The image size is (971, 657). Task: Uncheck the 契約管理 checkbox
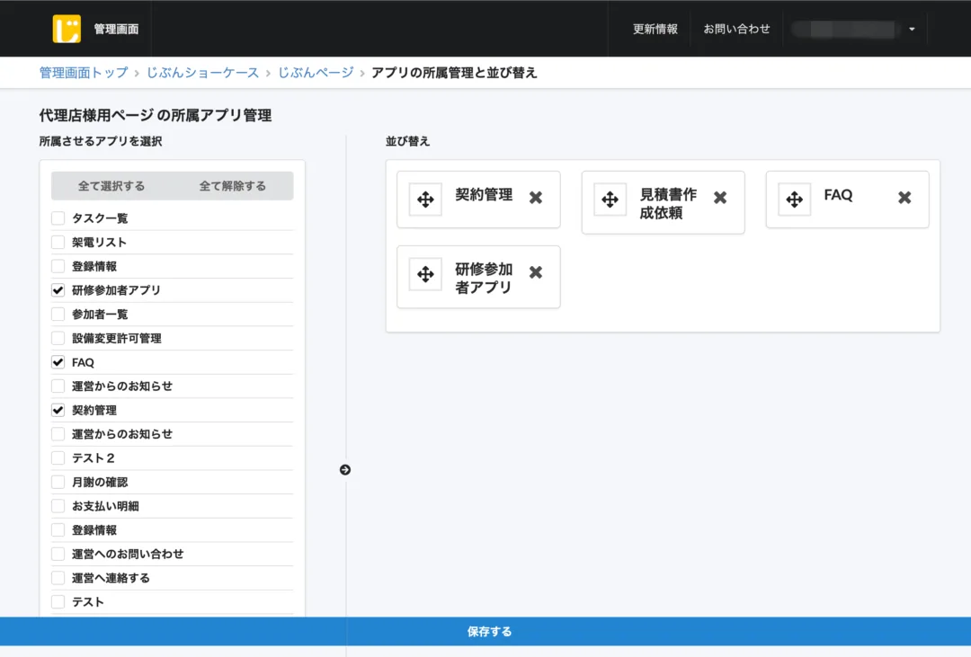point(58,410)
